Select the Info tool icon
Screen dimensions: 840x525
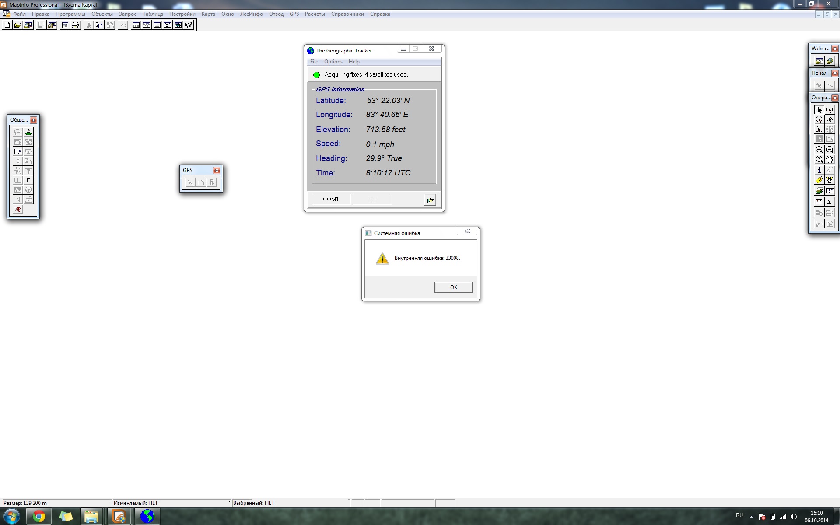pos(819,170)
